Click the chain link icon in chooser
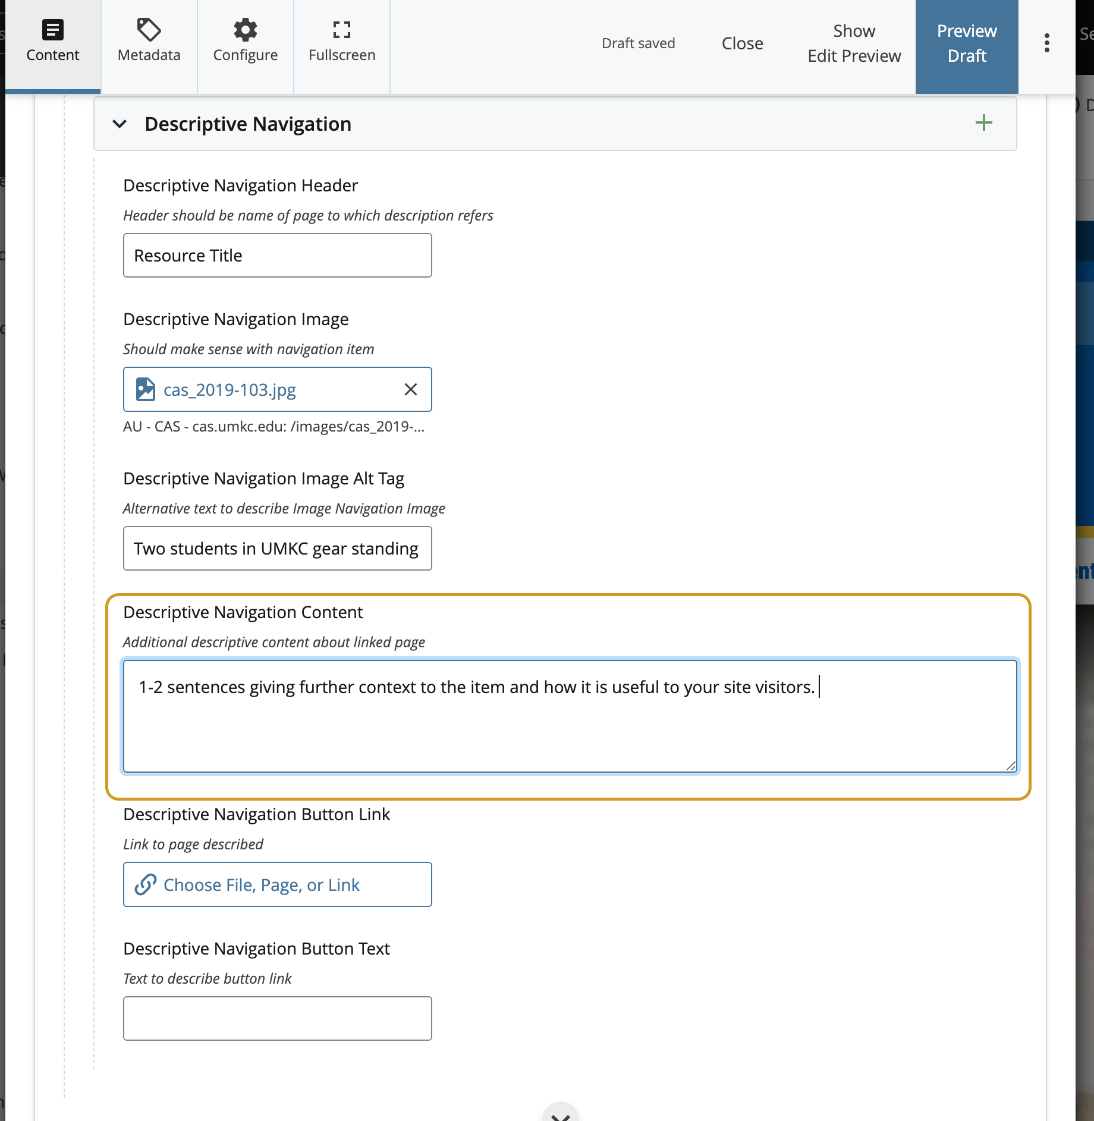Screen dimensions: 1094x1121 pos(145,884)
